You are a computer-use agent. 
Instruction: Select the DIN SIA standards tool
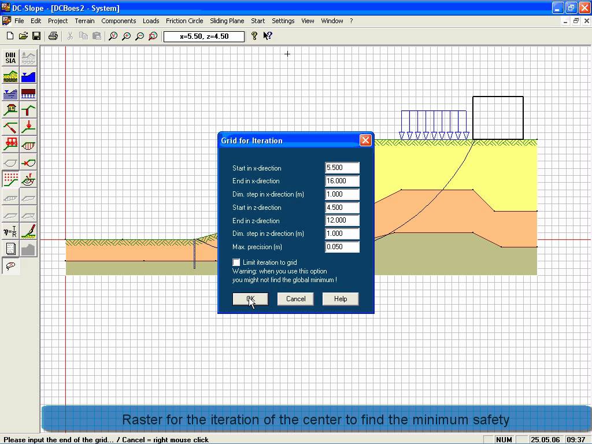pos(10,58)
